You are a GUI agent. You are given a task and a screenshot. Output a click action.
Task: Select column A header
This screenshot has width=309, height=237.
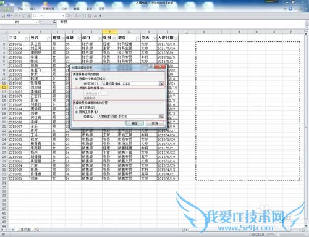[19, 32]
